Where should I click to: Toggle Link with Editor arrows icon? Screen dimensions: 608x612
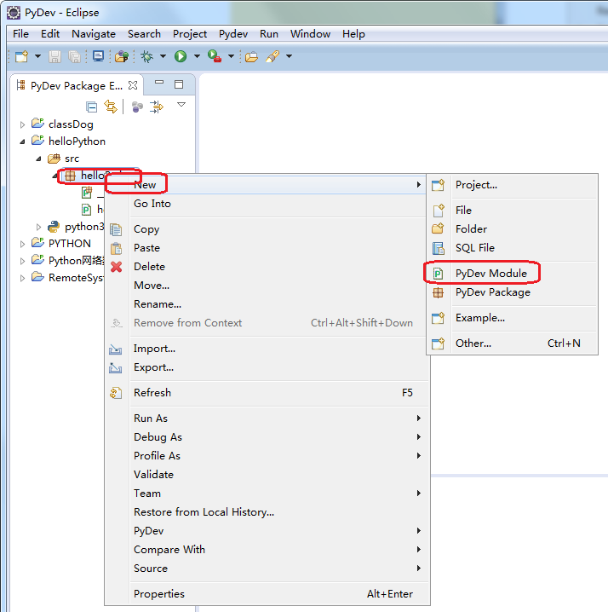coord(111,107)
